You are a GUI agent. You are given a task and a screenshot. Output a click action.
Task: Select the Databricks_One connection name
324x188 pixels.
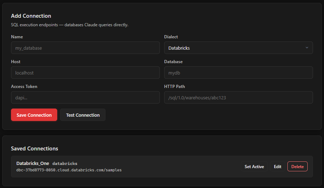click(x=33, y=163)
